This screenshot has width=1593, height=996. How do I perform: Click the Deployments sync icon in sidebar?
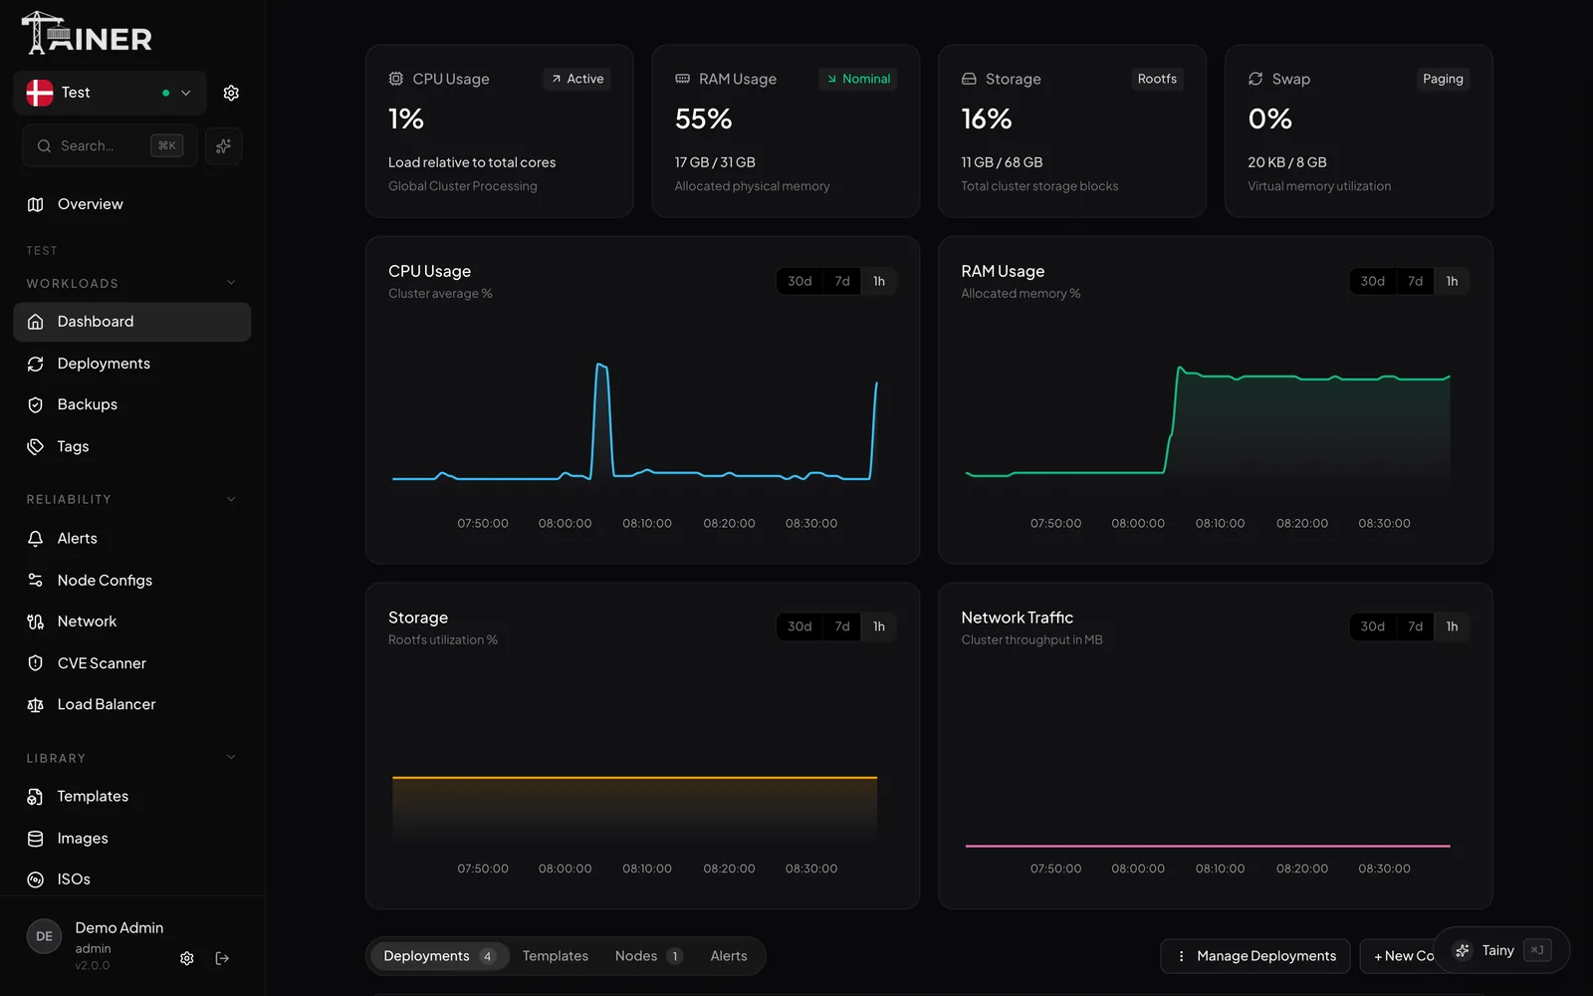[36, 364]
